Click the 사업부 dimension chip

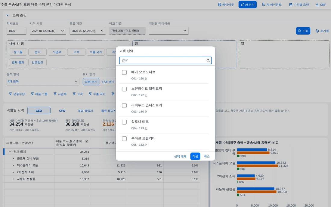tap(57, 52)
